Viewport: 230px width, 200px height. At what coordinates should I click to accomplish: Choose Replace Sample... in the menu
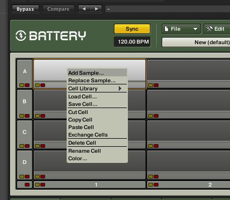coord(97,81)
